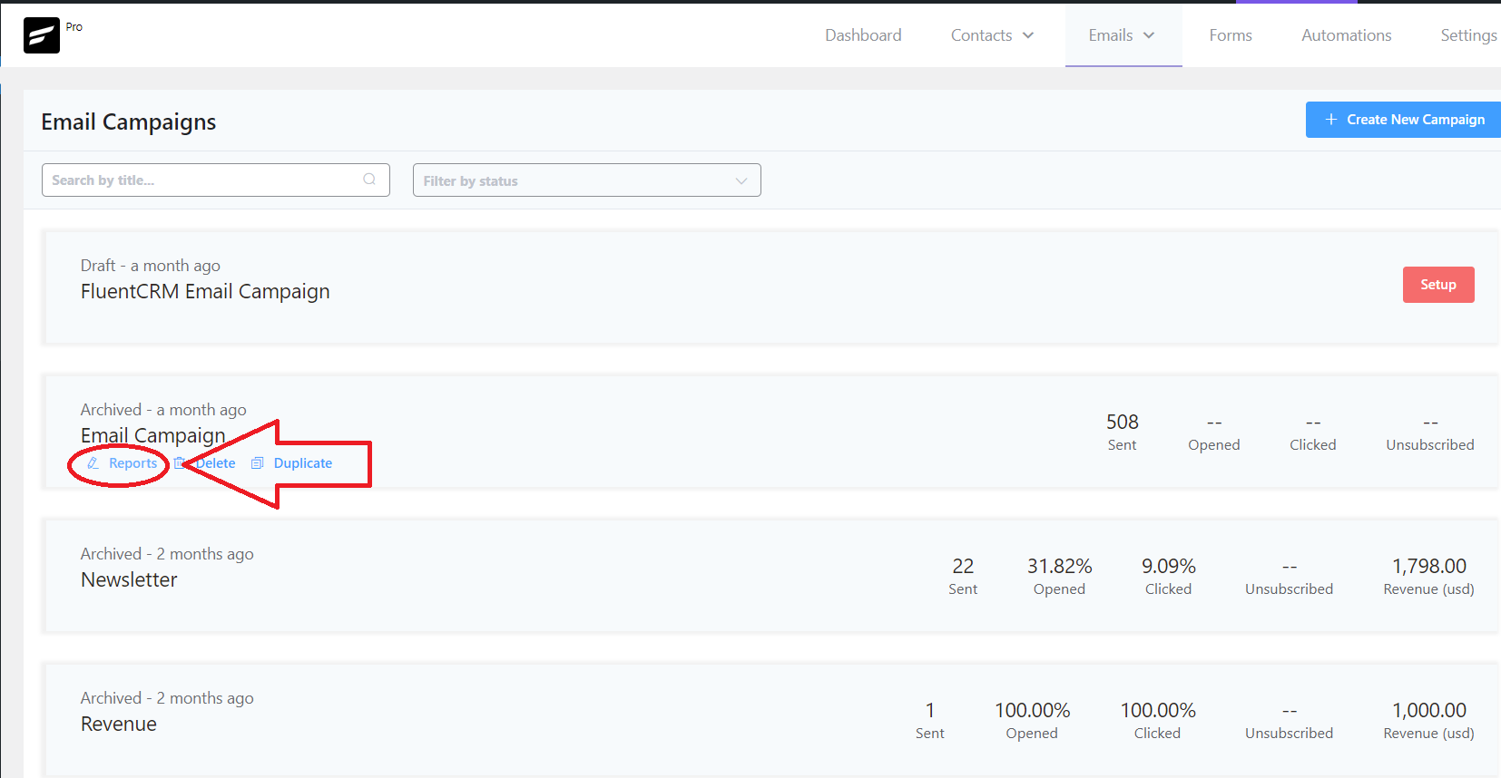Click the 31.82% Opened statistic
This screenshot has width=1501, height=778.
1059,577
